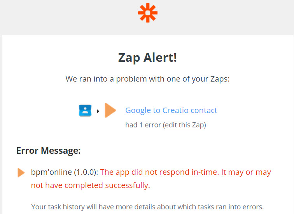294x214 pixels.
Task: Click the 'Your task history' note
Action: pyautogui.click(x=147, y=207)
